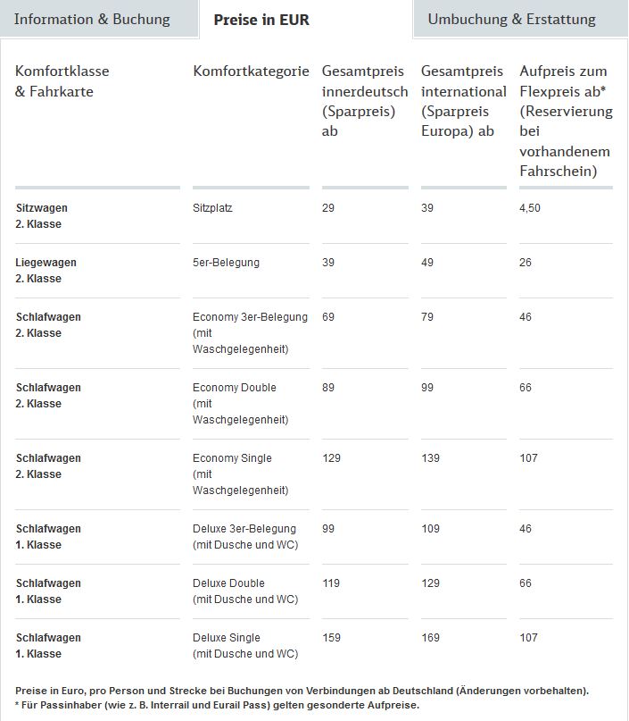Viewport: 629px width, 721px height.
Task: Click the 159 price for Deluxe Single
Action: pos(332,637)
